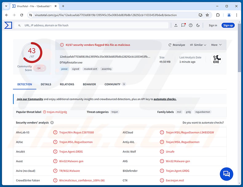Click Exe.trojan.msil result for CTX
Screen dimensions: 243x187
click(175, 180)
